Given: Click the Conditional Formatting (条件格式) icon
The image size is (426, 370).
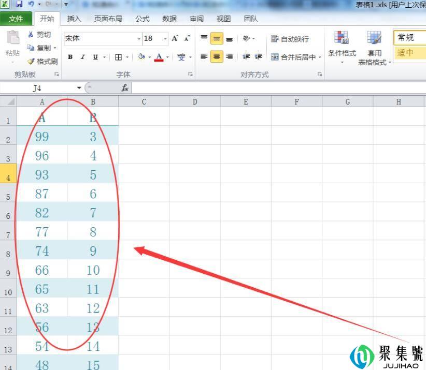Looking at the screenshot, I should tap(342, 39).
